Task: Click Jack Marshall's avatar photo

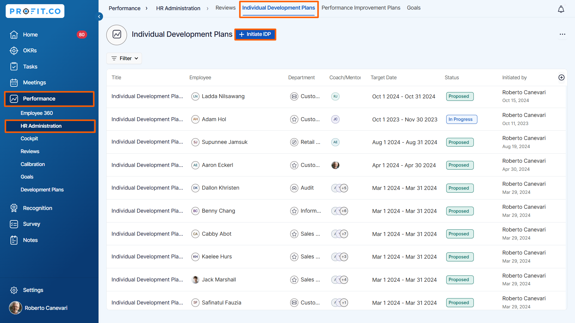Action: pos(195,280)
